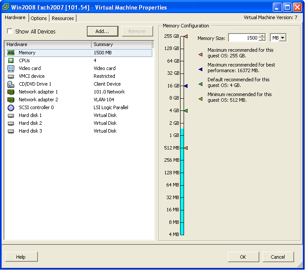Click the memory slider's cyan filled bar
Viewport: 305px width, 270px height.
[x=182, y=182]
